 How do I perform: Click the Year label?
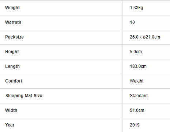coord(10,125)
